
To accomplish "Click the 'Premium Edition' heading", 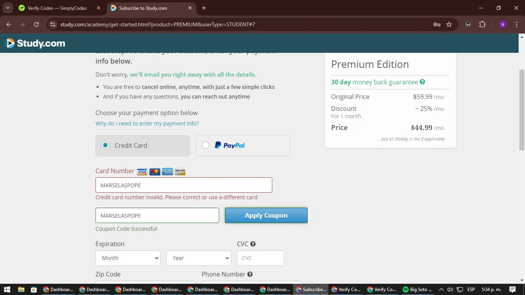I will 370,64.
